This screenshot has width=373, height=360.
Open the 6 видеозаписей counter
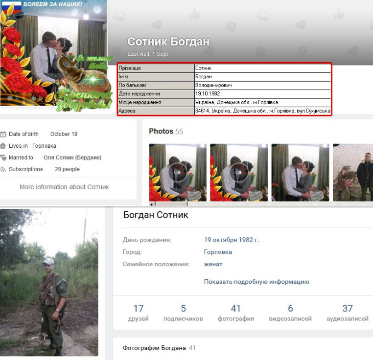(x=290, y=313)
